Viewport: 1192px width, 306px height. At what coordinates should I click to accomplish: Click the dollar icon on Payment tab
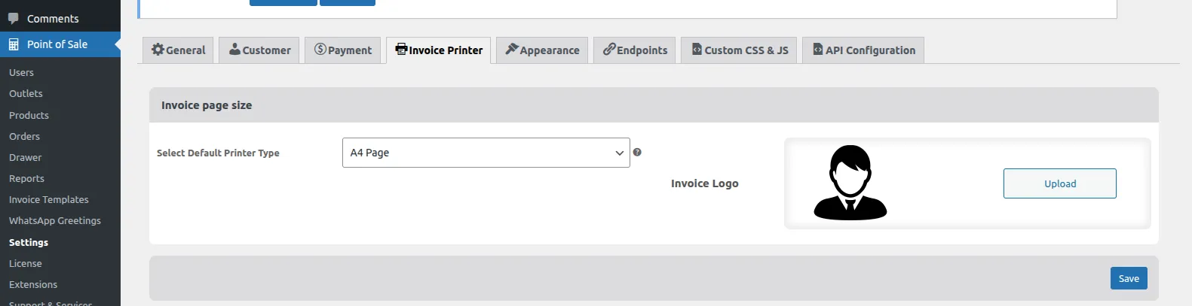pyautogui.click(x=320, y=50)
